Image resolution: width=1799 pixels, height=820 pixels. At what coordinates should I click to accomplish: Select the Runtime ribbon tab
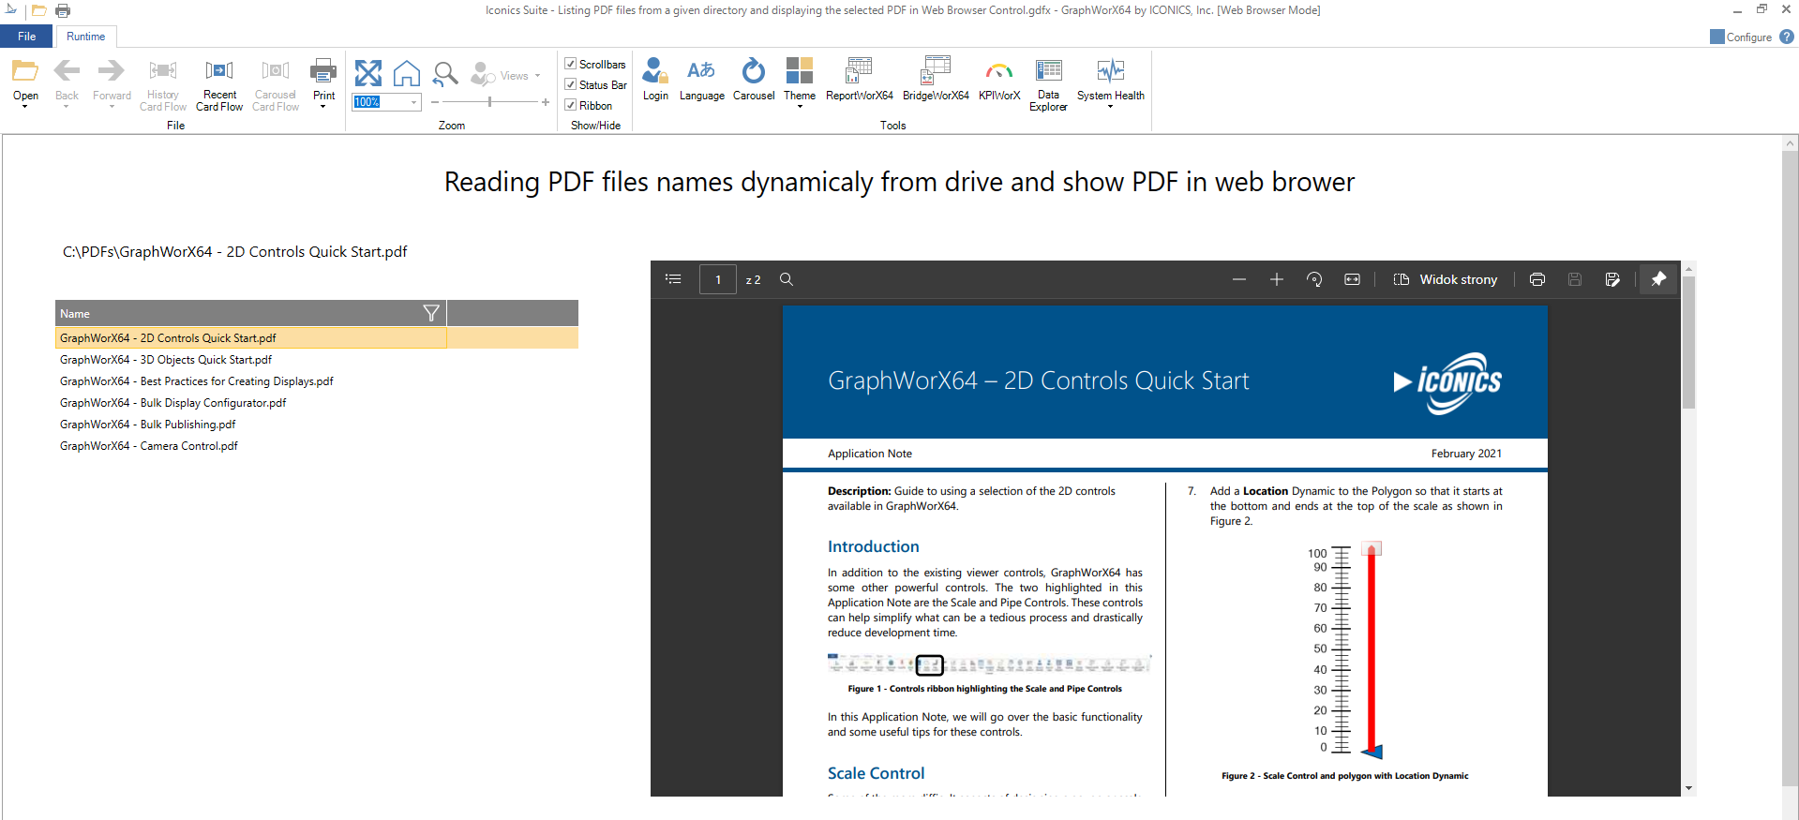coord(85,37)
